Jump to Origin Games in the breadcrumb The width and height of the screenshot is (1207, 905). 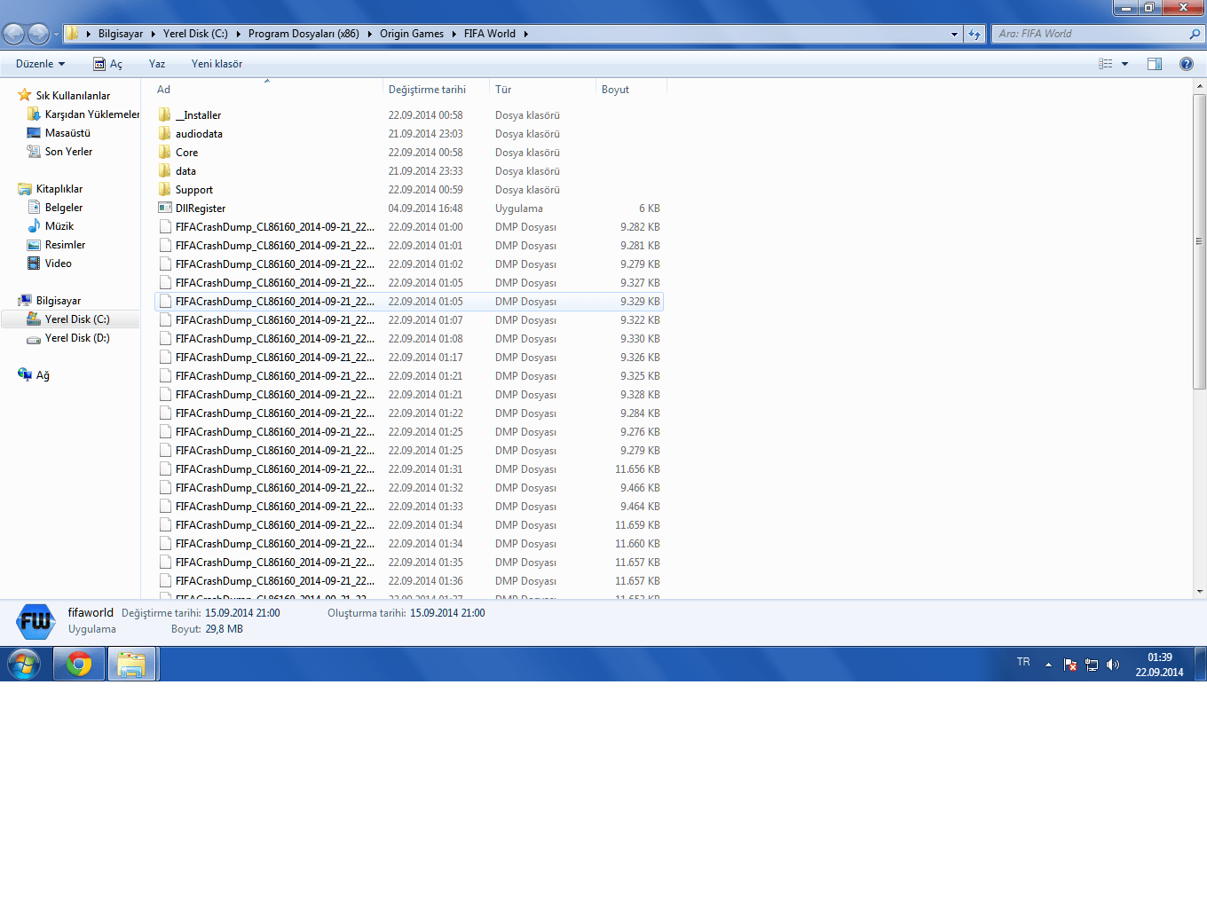(x=412, y=34)
